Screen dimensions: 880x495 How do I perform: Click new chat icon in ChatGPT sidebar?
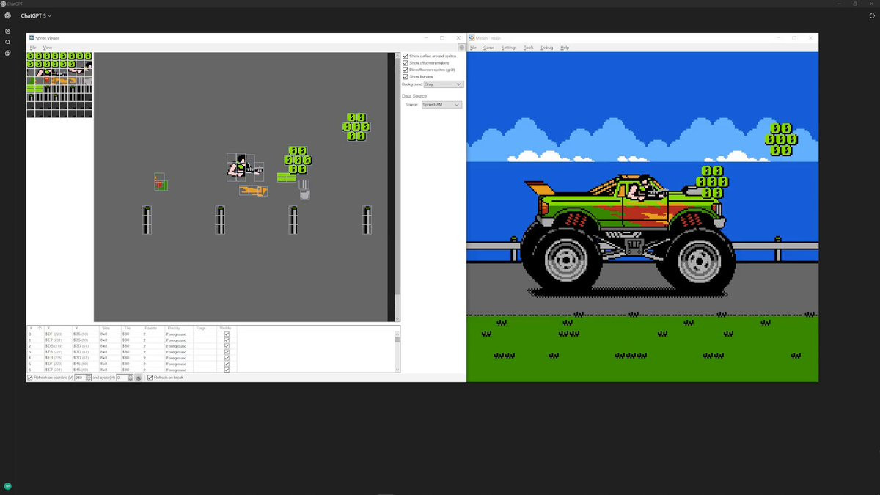click(7, 31)
